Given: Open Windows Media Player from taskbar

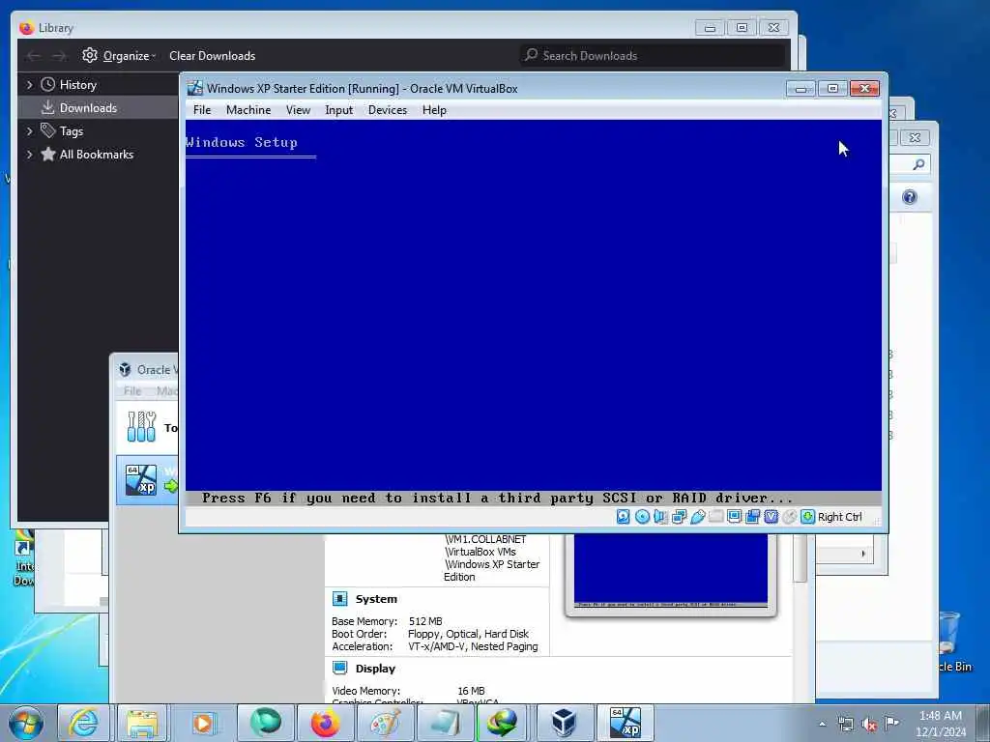Looking at the screenshot, I should point(203,723).
